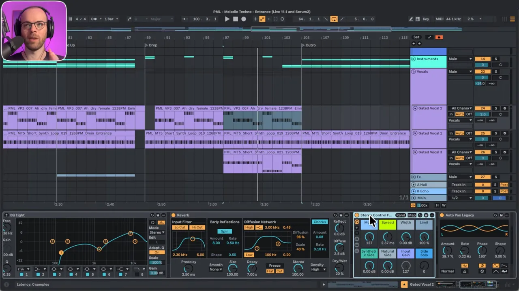
Task: Toggle the Loop switch in transport
Action: 334,19
